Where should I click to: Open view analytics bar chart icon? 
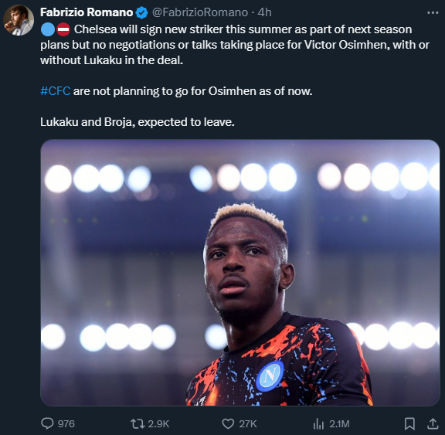318,423
